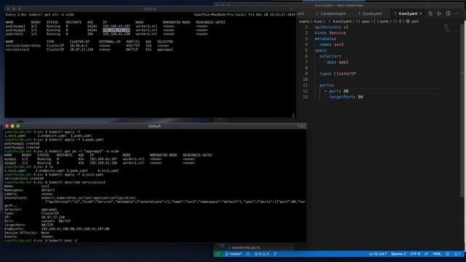
Task: Click 'pod/myapp1 created' line in bottom terminal
Action: [22, 143]
